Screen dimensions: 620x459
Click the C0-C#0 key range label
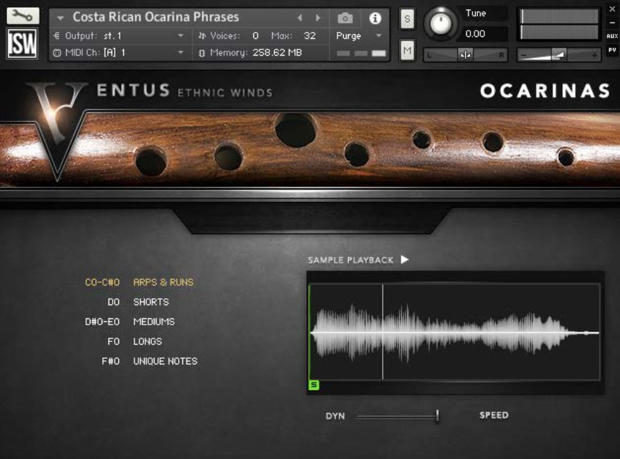102,282
